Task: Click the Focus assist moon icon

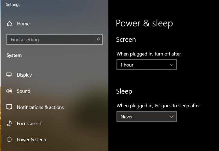Action: point(9,123)
